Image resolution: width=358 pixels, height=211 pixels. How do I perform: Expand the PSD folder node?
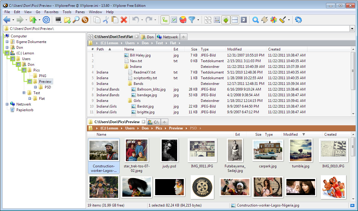(x=36, y=87)
